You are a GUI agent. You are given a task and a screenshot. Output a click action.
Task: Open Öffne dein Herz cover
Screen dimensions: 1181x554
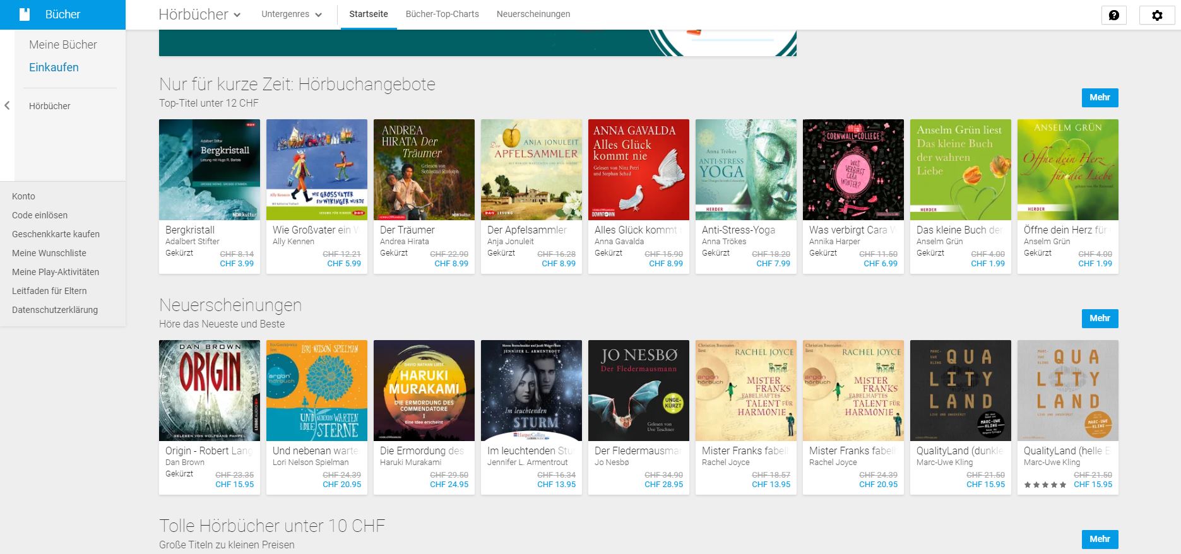(1068, 170)
